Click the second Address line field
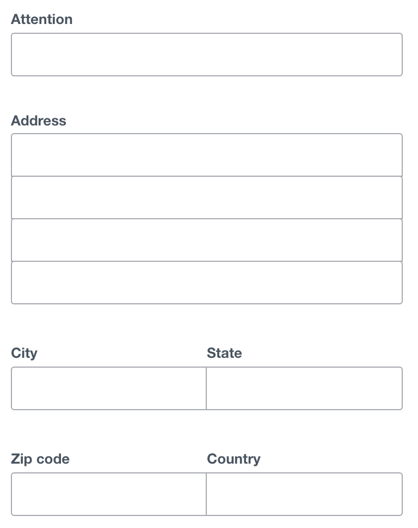This screenshot has height=528, width=418. click(x=207, y=197)
